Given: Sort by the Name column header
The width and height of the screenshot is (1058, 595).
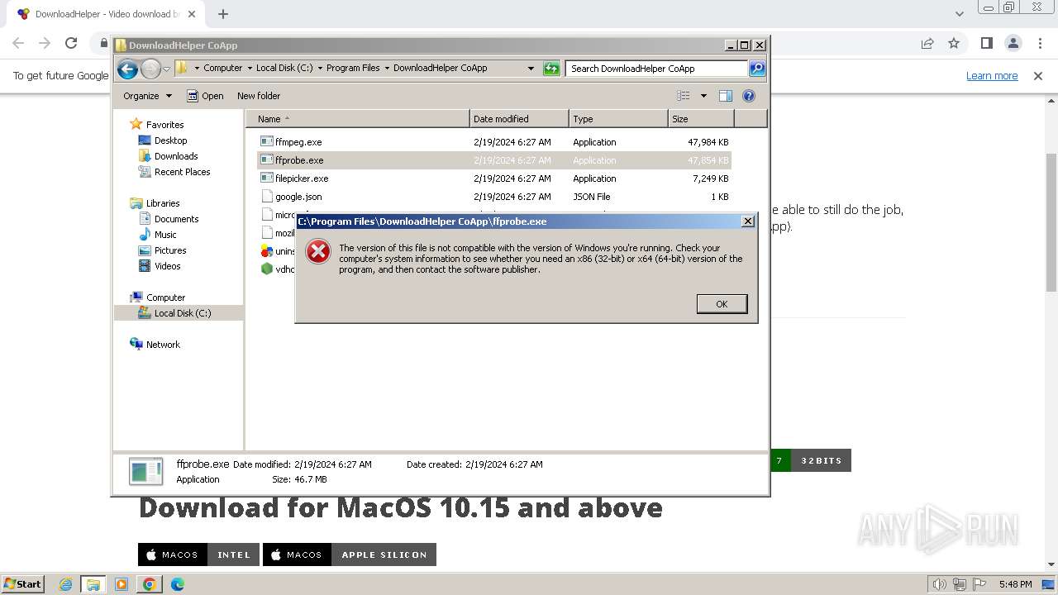Looking at the screenshot, I should pyautogui.click(x=357, y=119).
